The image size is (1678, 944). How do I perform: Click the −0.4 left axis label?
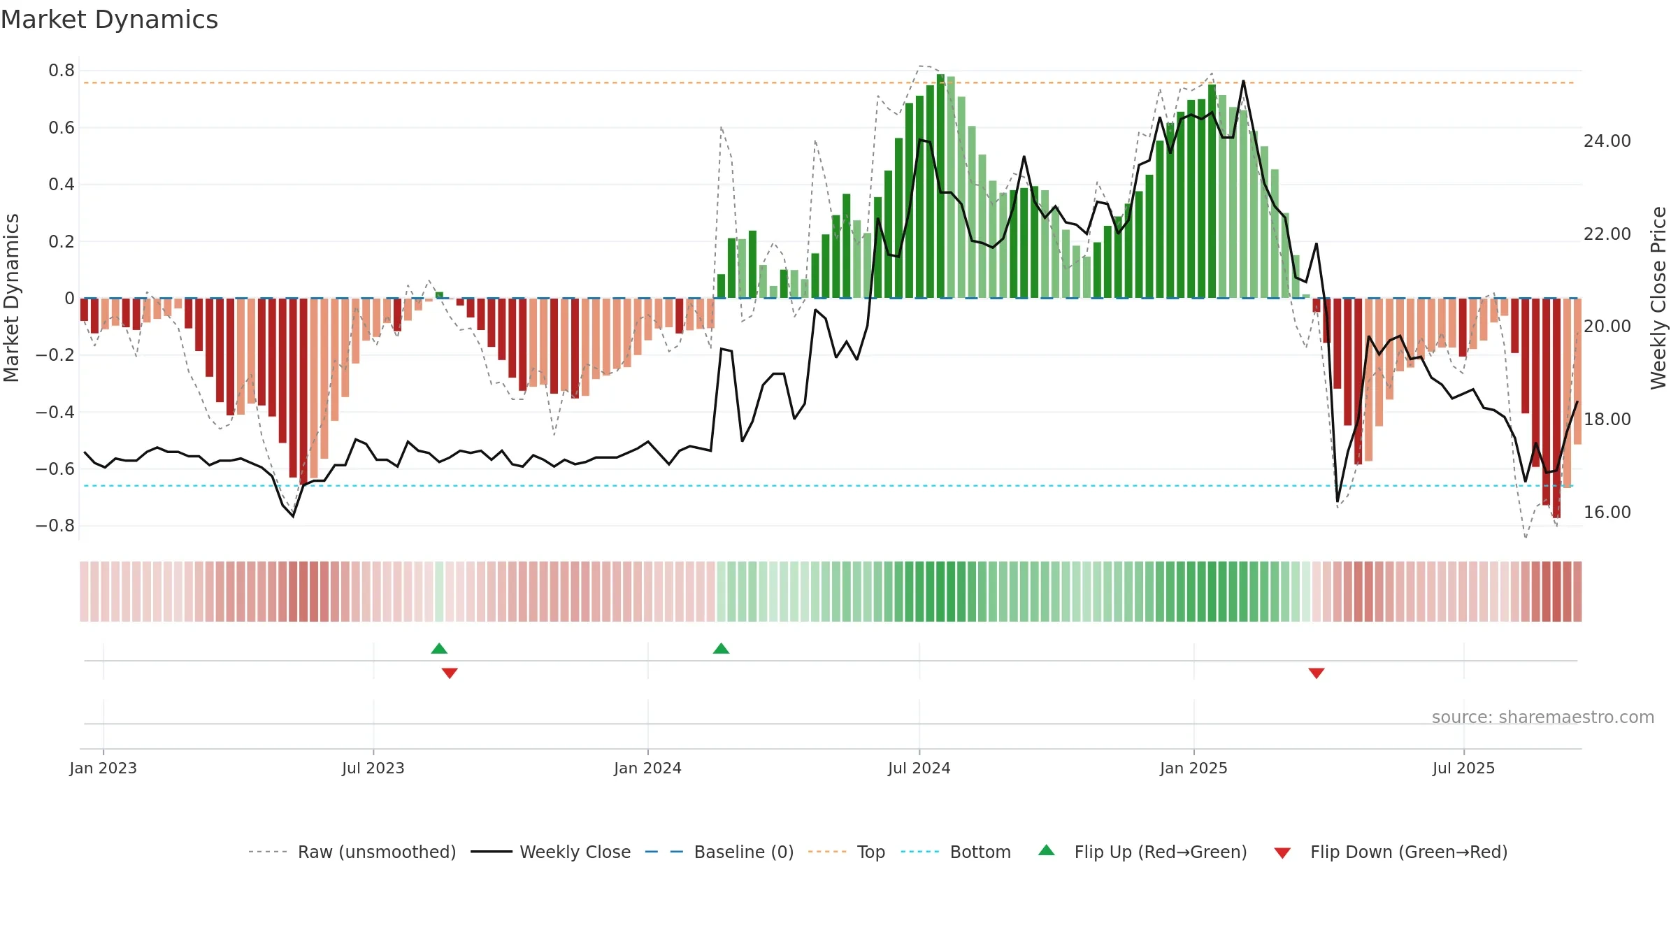[55, 413]
